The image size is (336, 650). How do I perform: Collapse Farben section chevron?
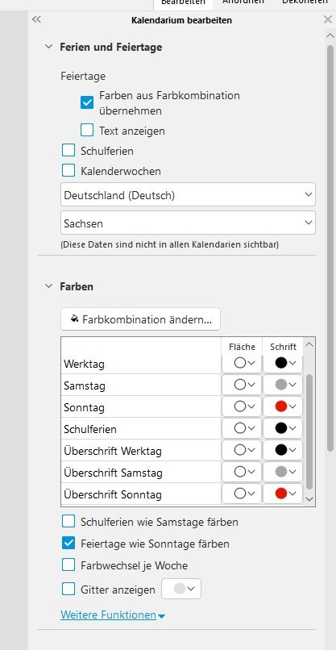point(49,285)
